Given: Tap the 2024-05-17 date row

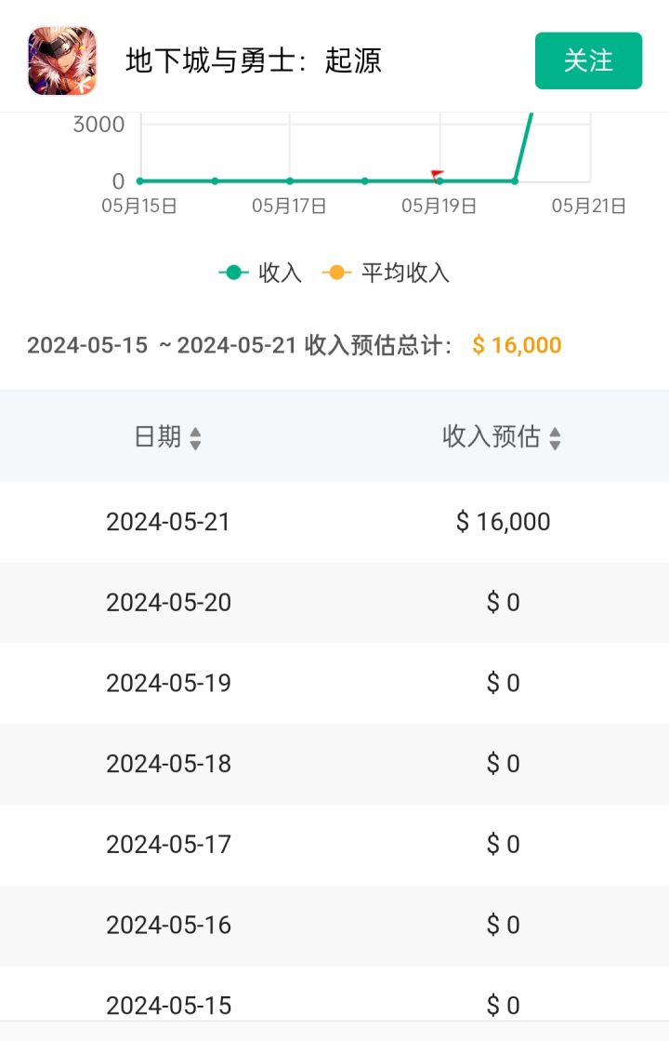Looking at the screenshot, I should click(x=168, y=845).
